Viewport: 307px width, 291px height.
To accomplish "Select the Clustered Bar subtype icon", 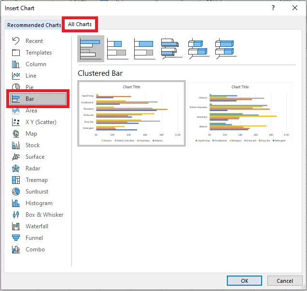I will [x=91, y=49].
